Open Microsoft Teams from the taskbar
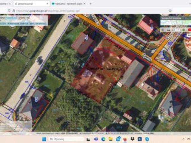 tap(96, 139)
